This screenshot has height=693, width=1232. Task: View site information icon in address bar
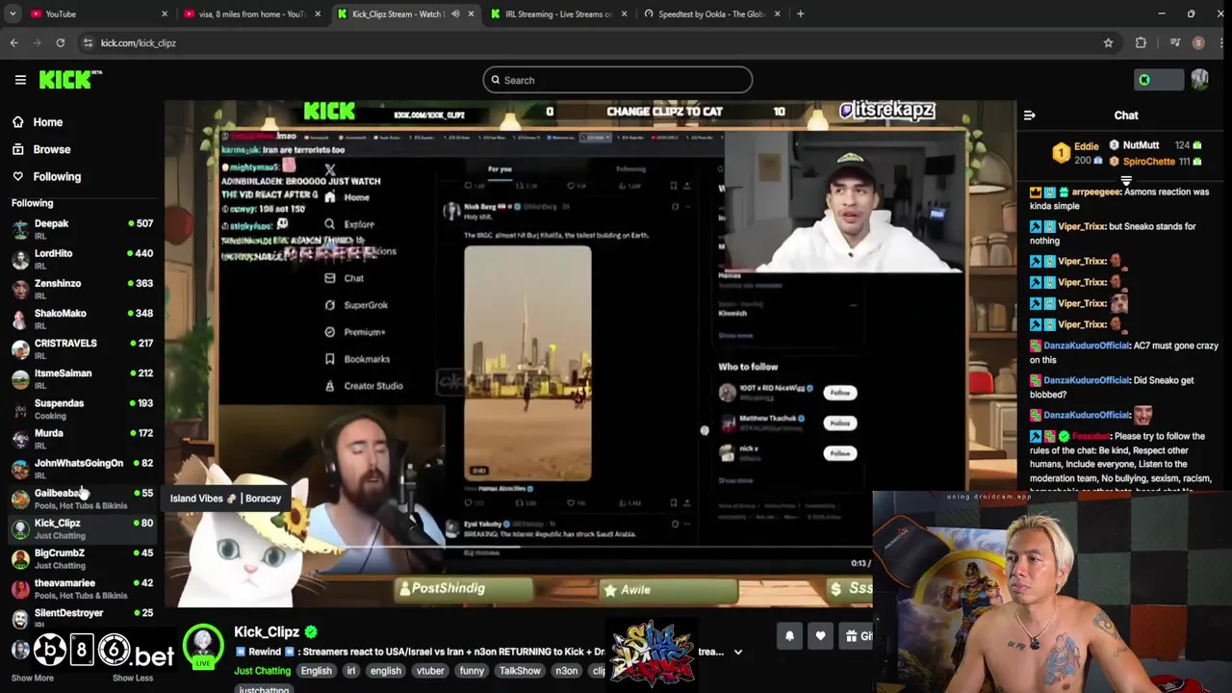click(x=88, y=42)
